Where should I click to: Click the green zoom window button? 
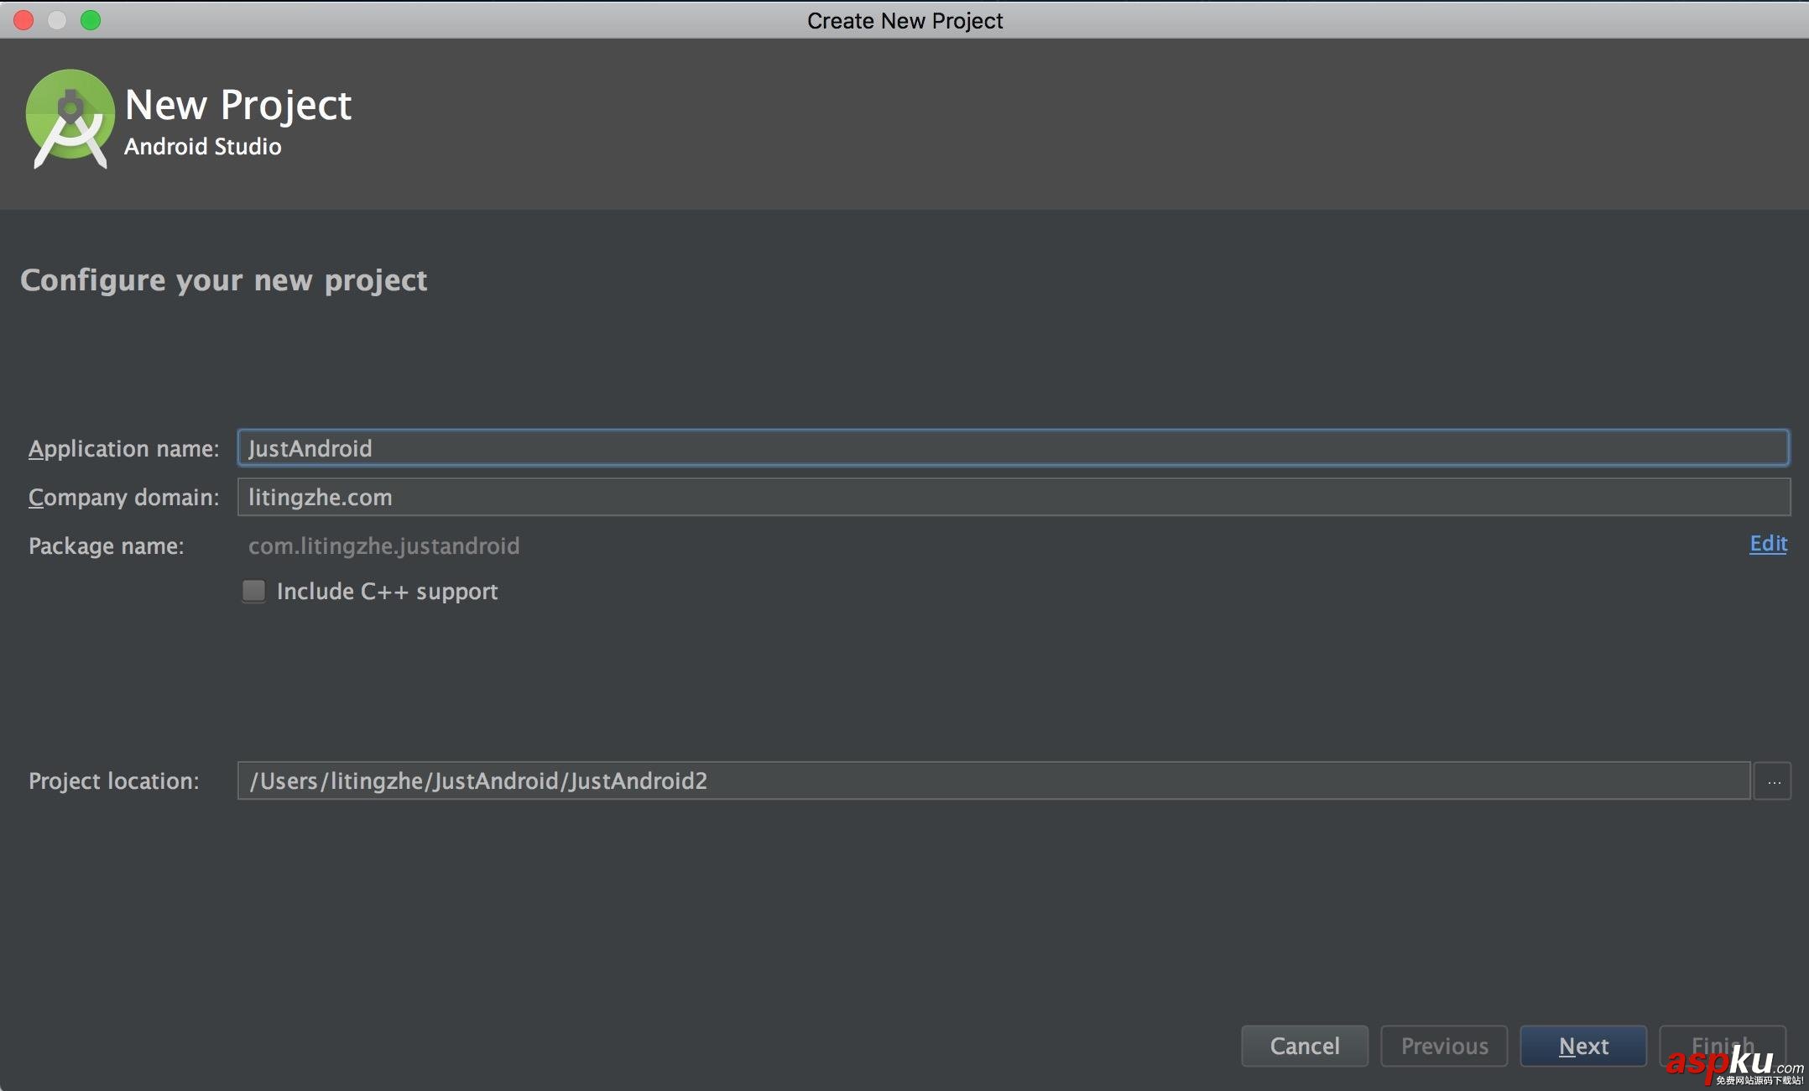click(x=91, y=20)
